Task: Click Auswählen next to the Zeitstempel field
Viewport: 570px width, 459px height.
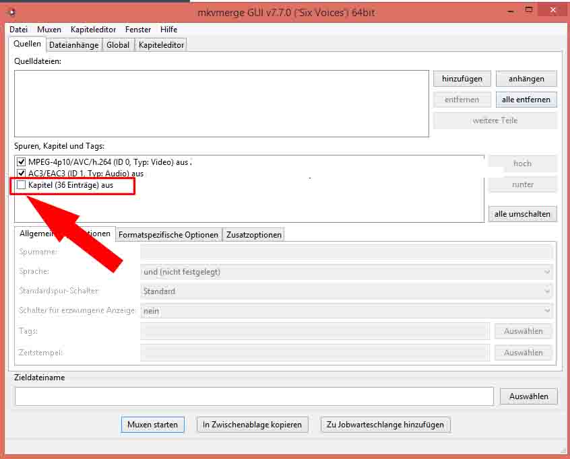Action: [524, 353]
